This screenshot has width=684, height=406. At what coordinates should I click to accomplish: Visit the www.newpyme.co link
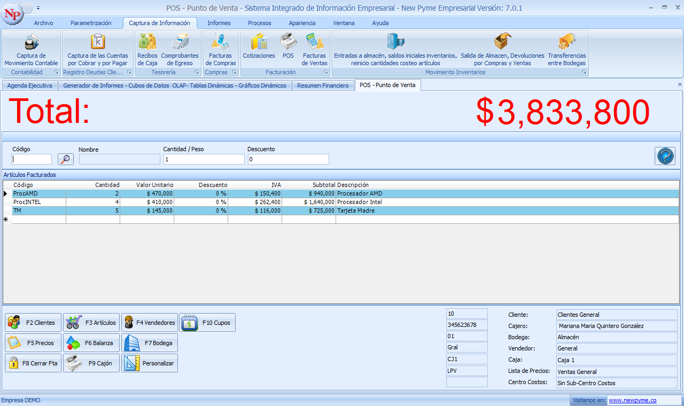point(632,400)
